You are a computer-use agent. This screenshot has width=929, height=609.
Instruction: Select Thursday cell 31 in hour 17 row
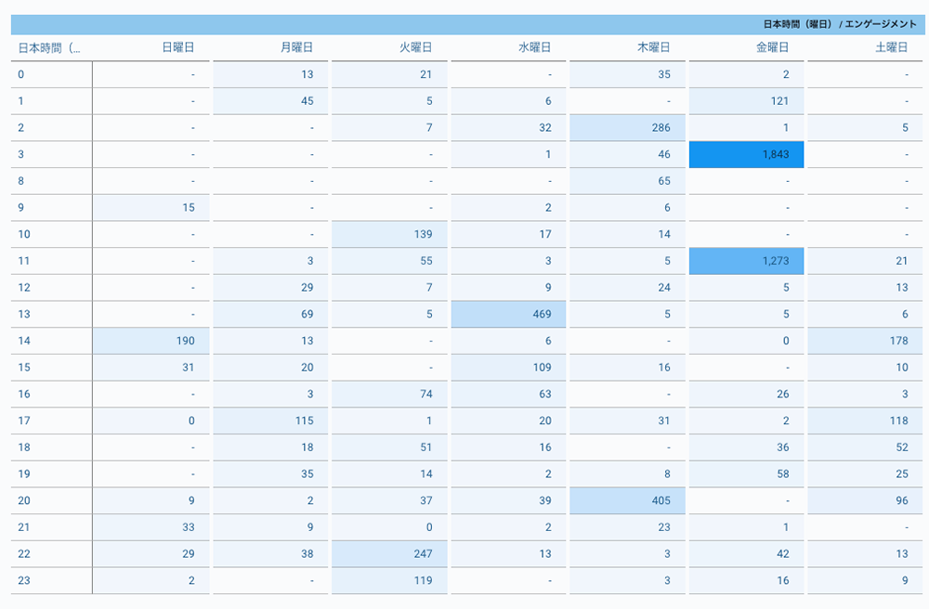627,421
